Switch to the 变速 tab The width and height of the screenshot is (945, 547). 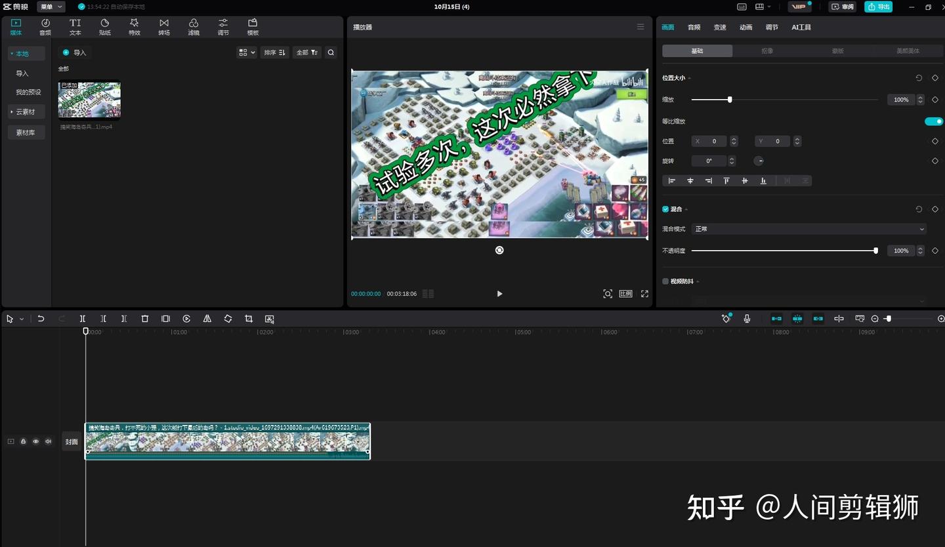720,28
